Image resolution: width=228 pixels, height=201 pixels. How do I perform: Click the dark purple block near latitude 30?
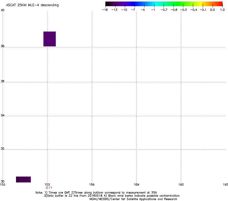tap(23, 179)
